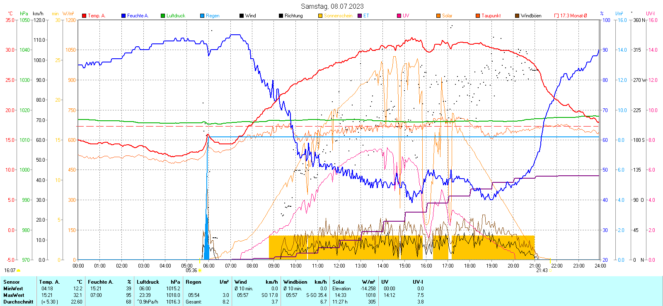663x306 pixels.
Task: Select the Richtung legend label
Action: pyautogui.click(x=293, y=16)
